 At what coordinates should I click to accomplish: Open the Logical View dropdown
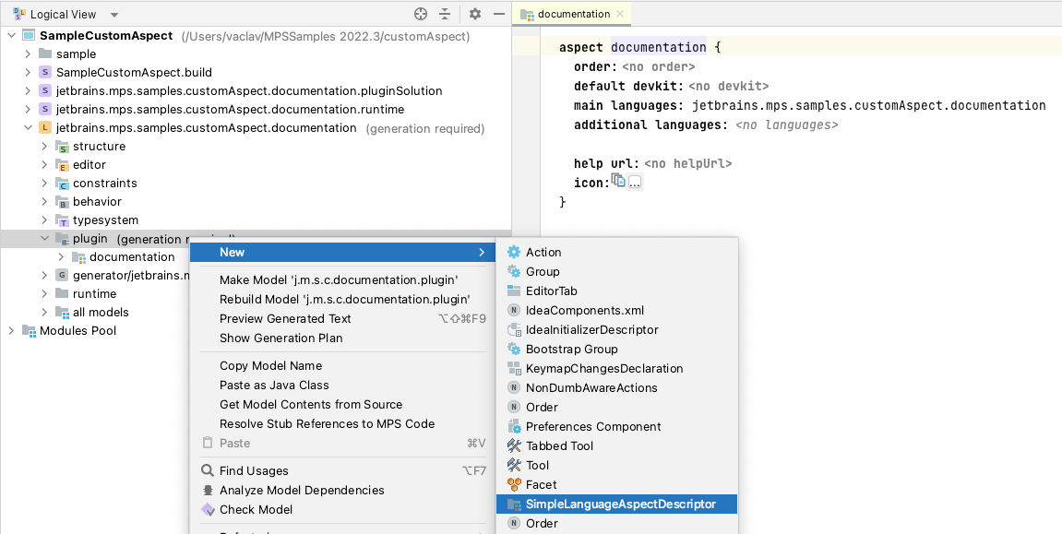[x=65, y=14]
